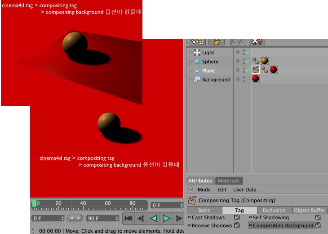
Task: Play animation forwards
Action: (166, 219)
